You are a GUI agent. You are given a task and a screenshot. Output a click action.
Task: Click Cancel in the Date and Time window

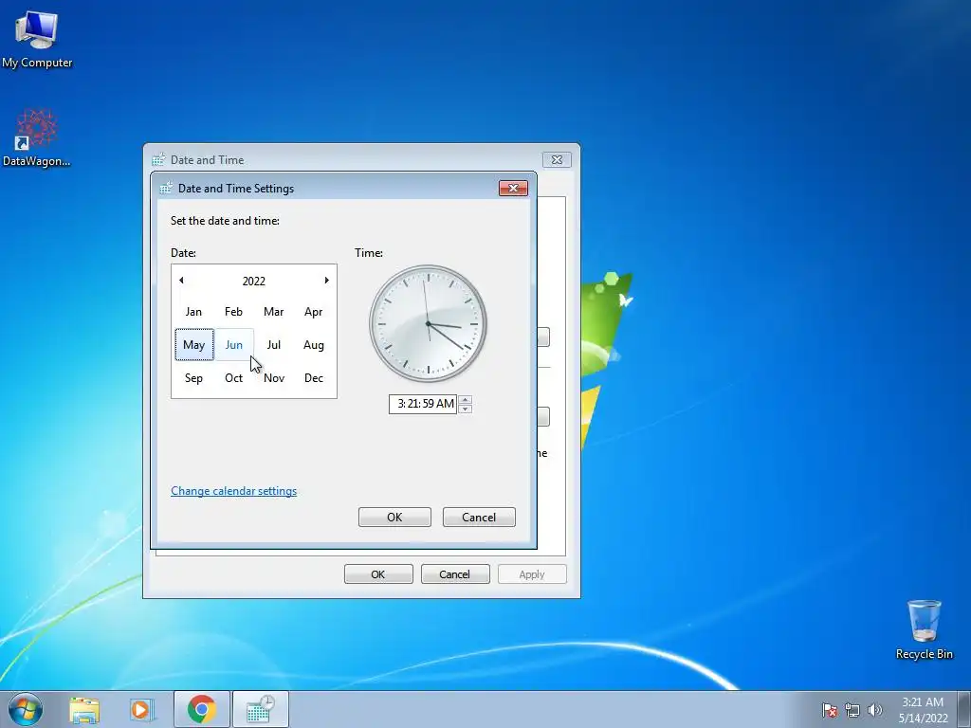pyautogui.click(x=454, y=573)
